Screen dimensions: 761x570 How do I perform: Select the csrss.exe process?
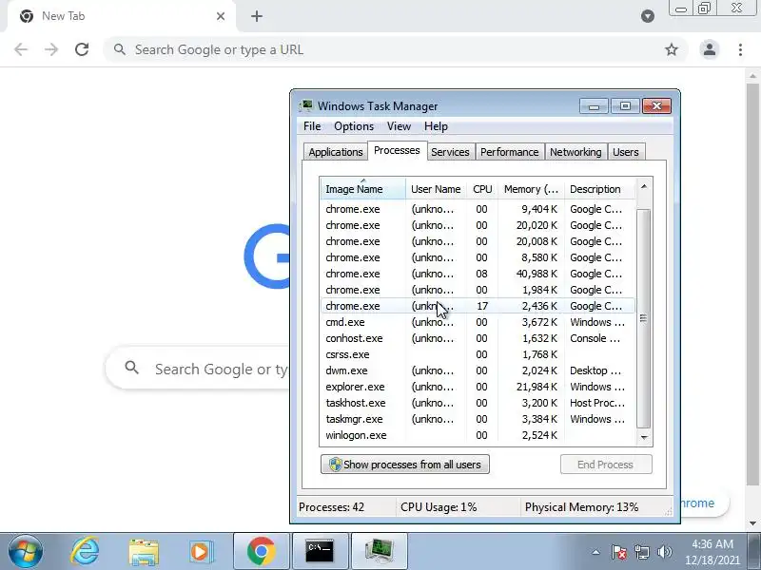(x=478, y=354)
